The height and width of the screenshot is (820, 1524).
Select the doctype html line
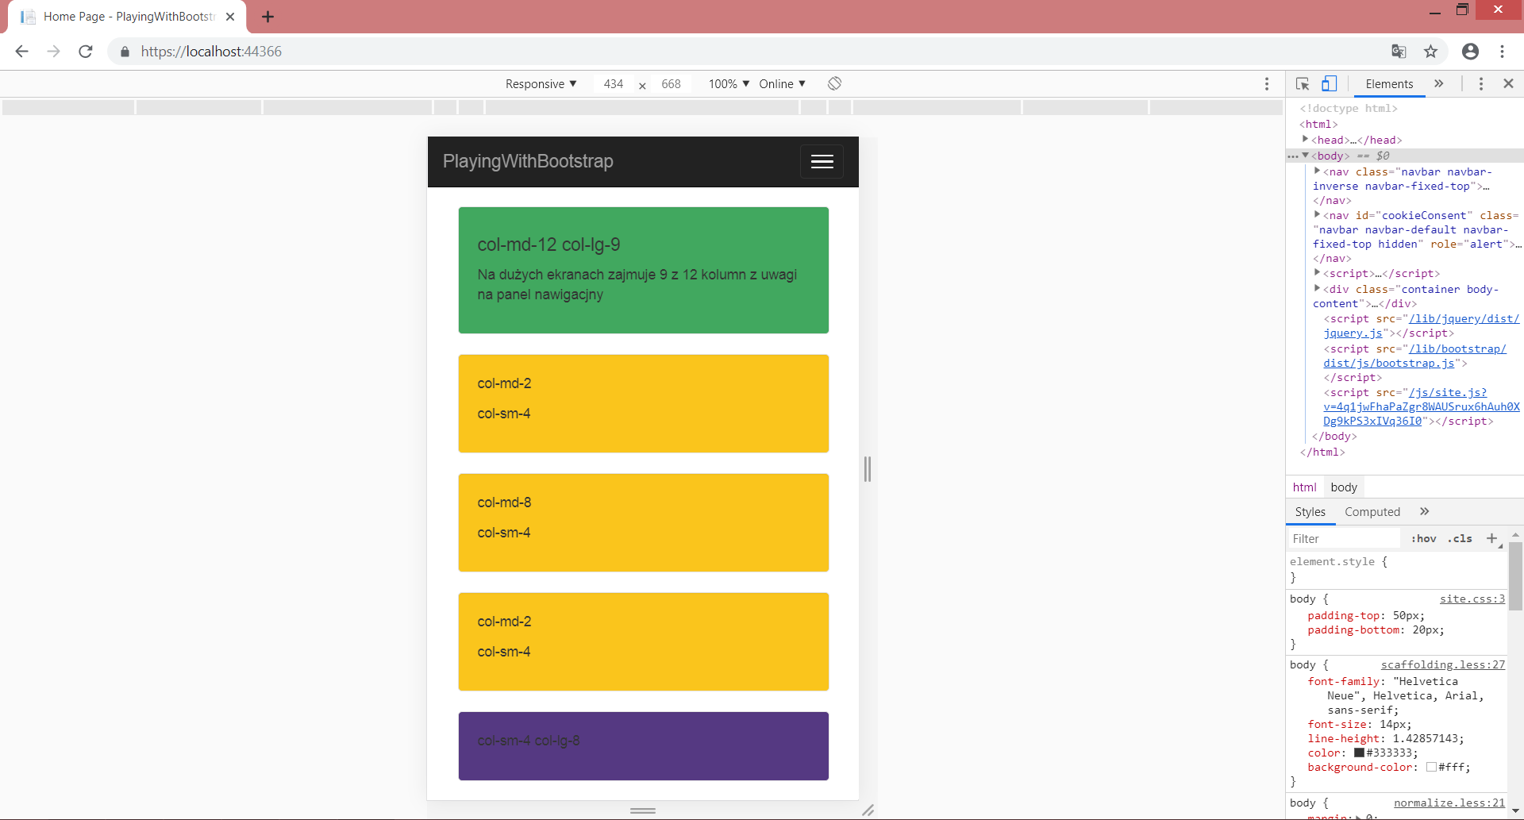pos(1349,108)
